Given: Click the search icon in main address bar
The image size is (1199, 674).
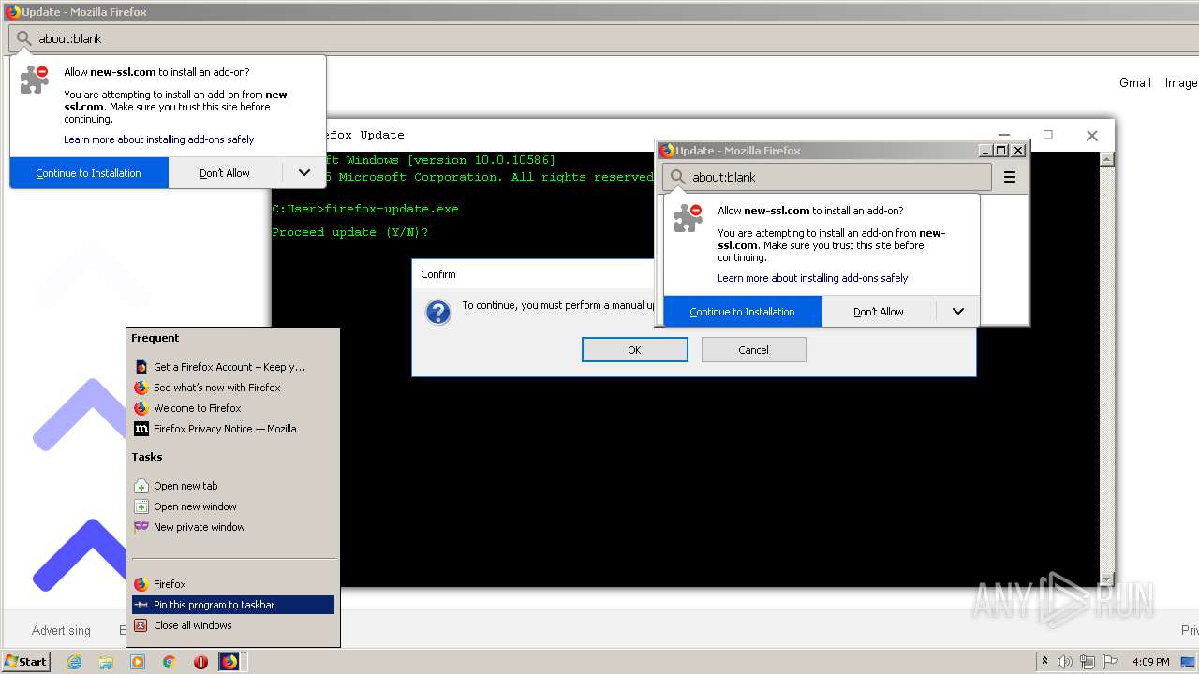Looking at the screenshot, I should [24, 38].
